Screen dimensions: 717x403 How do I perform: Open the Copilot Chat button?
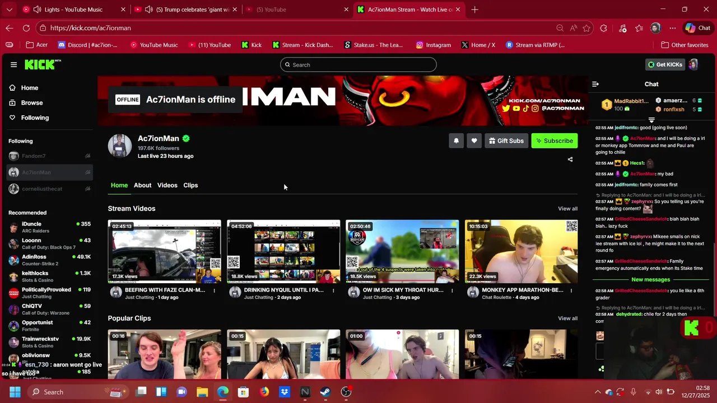click(698, 28)
